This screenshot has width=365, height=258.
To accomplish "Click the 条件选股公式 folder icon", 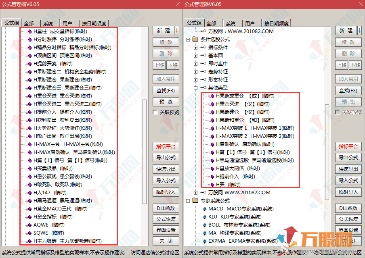I will pos(196,40).
